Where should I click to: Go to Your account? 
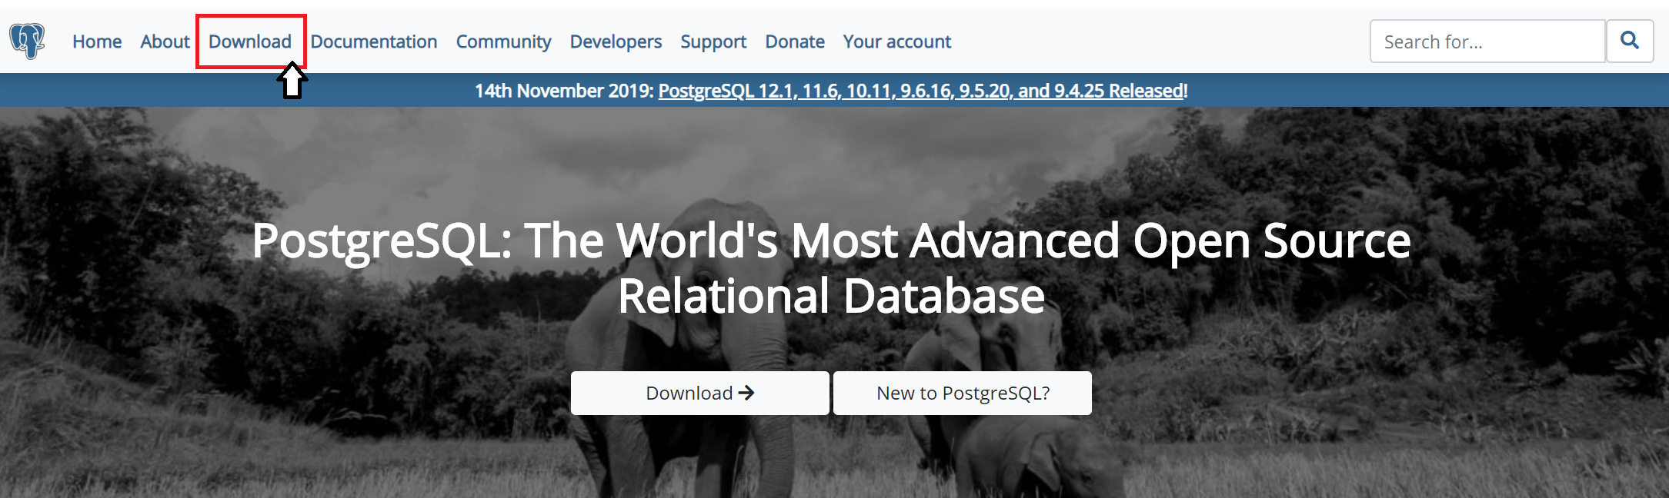[897, 41]
